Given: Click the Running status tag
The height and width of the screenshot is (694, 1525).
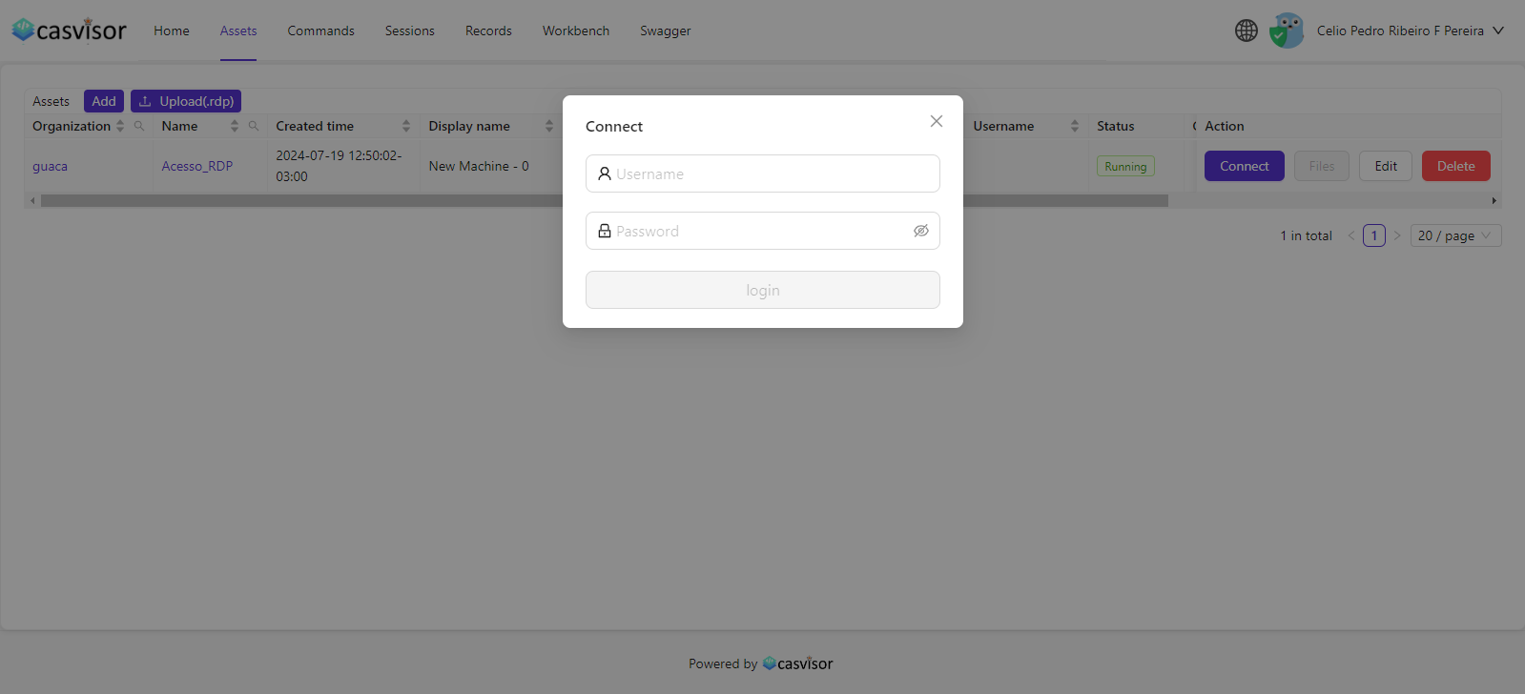Looking at the screenshot, I should pos(1125,166).
